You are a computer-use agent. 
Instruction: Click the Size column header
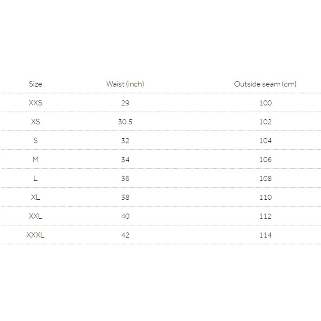(35, 84)
